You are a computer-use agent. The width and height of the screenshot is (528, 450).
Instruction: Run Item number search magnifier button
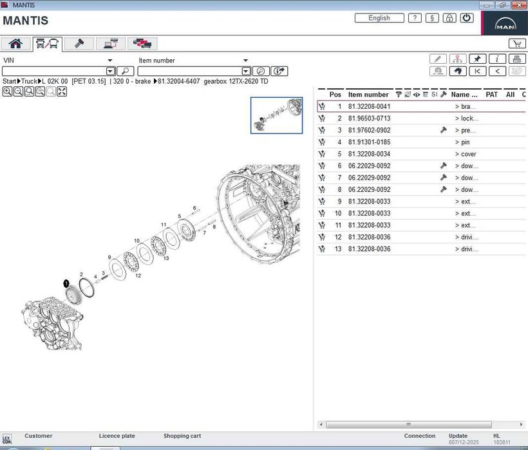(261, 71)
